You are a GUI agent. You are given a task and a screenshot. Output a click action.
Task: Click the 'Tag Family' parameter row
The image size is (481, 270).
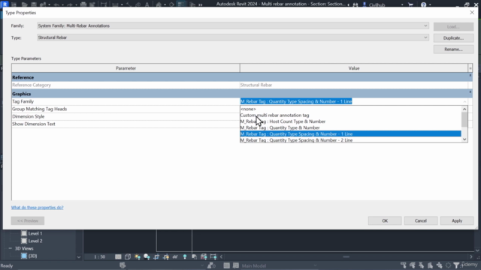[x=126, y=101]
